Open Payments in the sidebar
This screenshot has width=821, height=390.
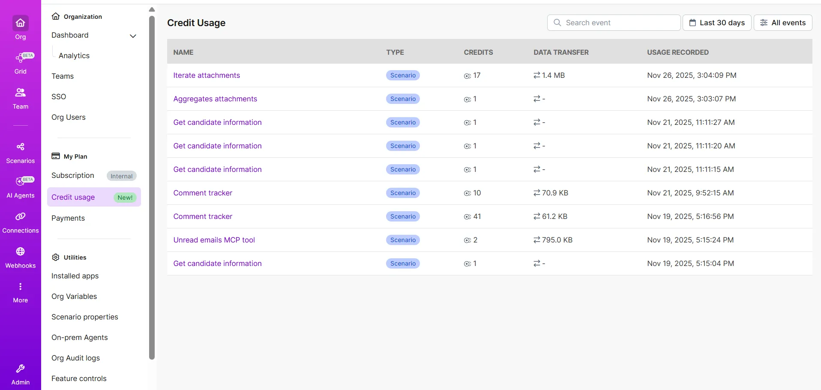click(x=68, y=218)
